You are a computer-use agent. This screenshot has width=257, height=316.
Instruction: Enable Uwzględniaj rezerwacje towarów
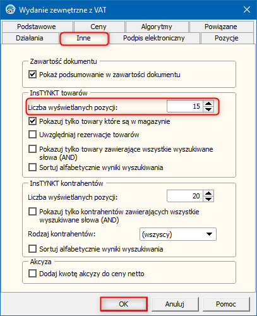(32, 135)
